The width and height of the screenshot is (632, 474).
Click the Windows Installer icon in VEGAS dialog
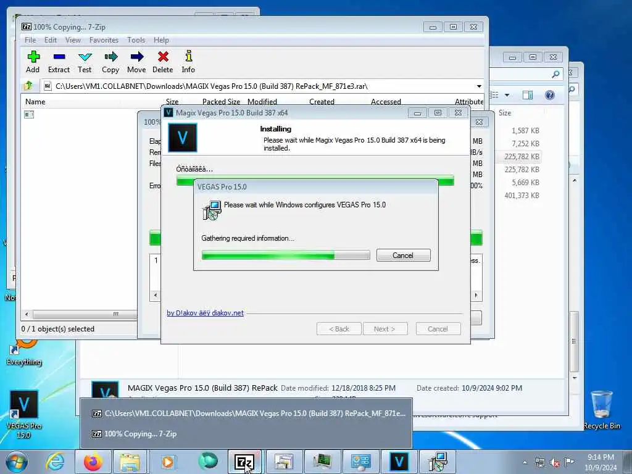(212, 210)
